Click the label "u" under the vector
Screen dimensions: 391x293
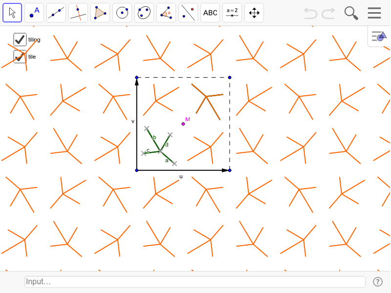[181, 177]
